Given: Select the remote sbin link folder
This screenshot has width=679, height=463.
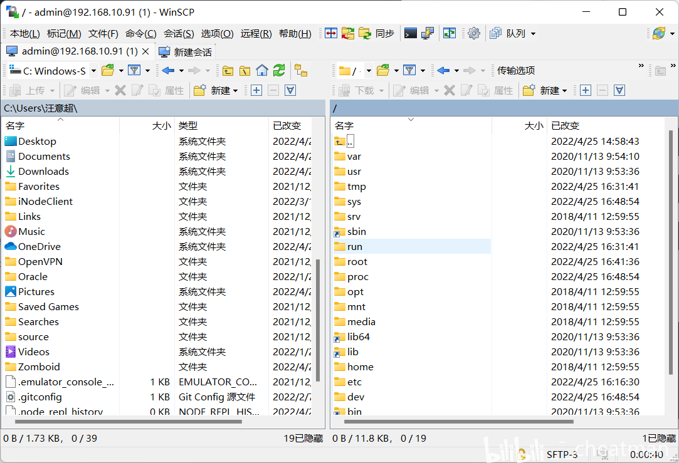Looking at the screenshot, I should [x=350, y=232].
